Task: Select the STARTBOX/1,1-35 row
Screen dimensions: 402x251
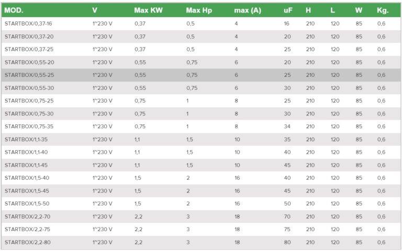Action: [x=201, y=139]
